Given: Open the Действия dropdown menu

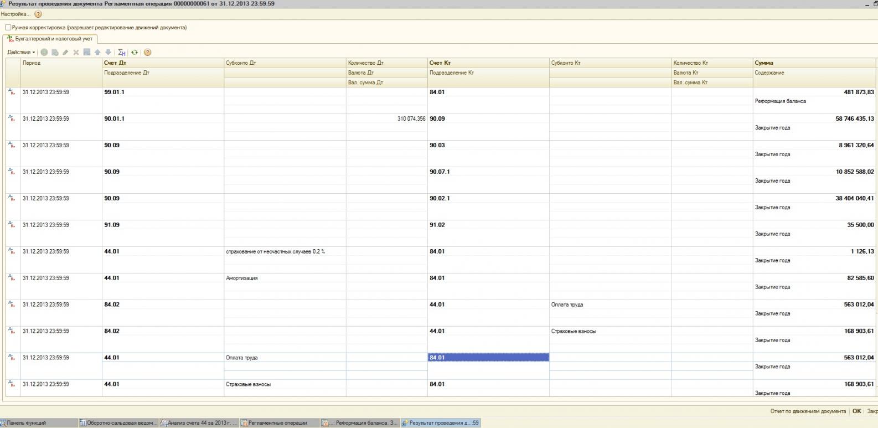Looking at the screenshot, I should tap(20, 53).
